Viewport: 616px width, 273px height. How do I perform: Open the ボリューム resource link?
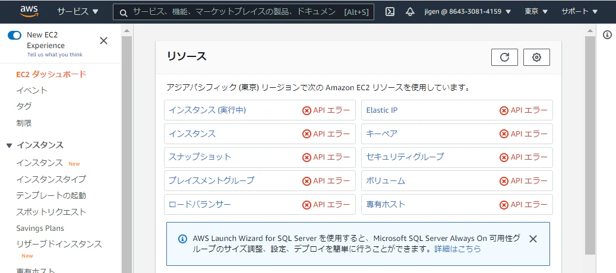386,181
